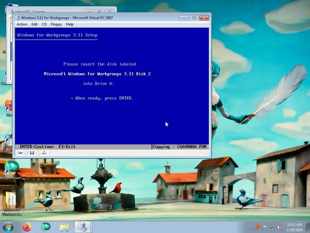Launch Supermium from the taskbar

pos(46,227)
